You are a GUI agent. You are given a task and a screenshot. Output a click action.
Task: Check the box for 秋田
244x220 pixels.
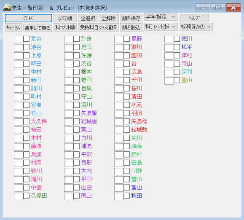[x=127, y=196]
